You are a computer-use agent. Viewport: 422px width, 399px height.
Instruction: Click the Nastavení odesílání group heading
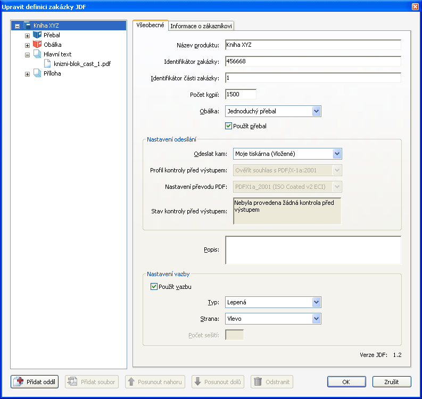(x=171, y=139)
